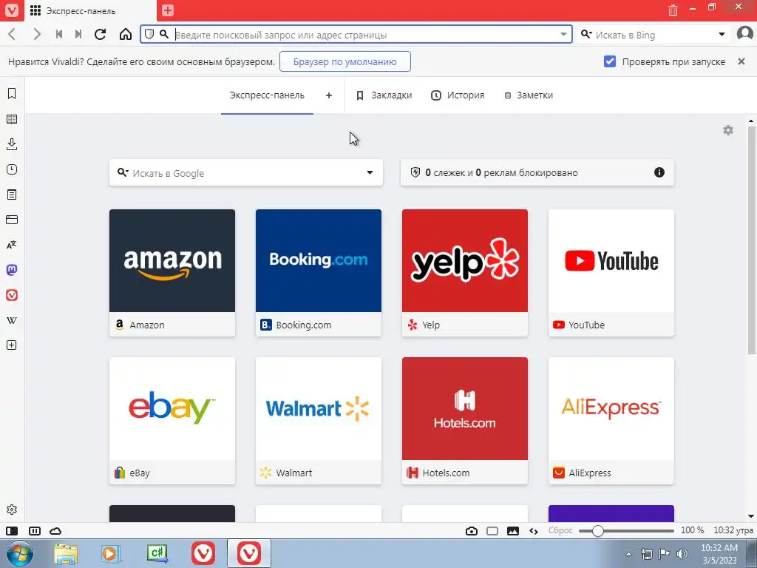
Task: Open Media Player from taskbar
Action: 111,553
